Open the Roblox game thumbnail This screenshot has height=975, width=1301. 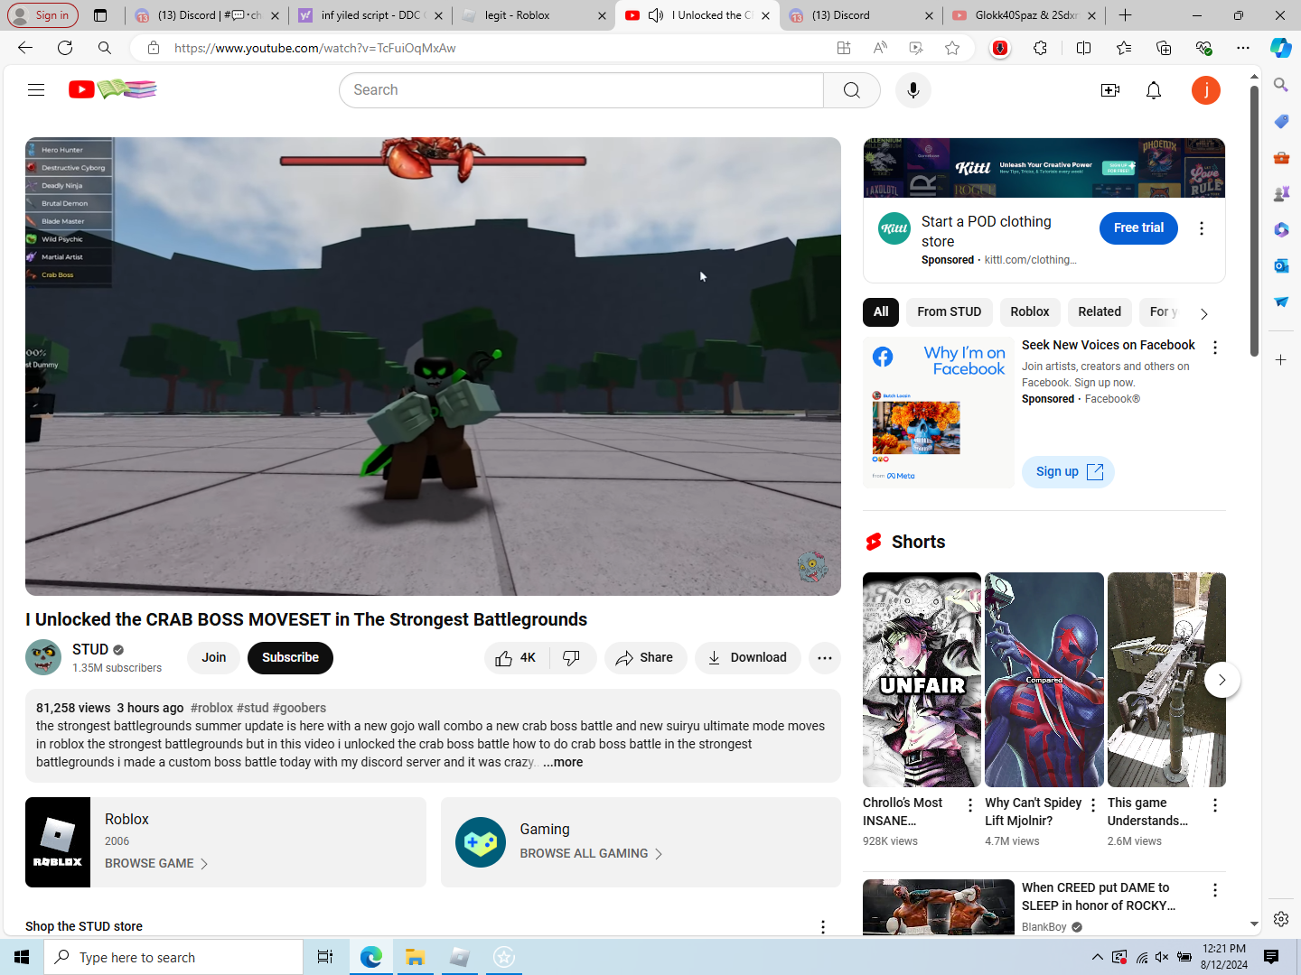(58, 842)
